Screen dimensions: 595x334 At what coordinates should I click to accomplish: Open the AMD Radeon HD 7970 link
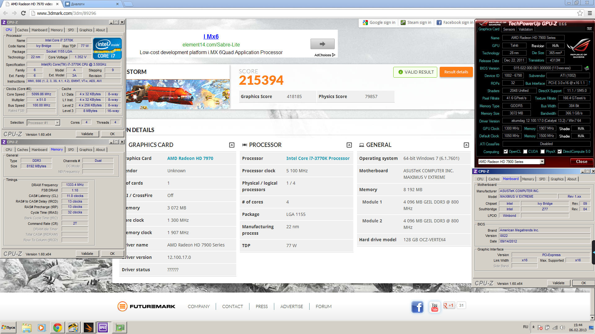(190, 158)
